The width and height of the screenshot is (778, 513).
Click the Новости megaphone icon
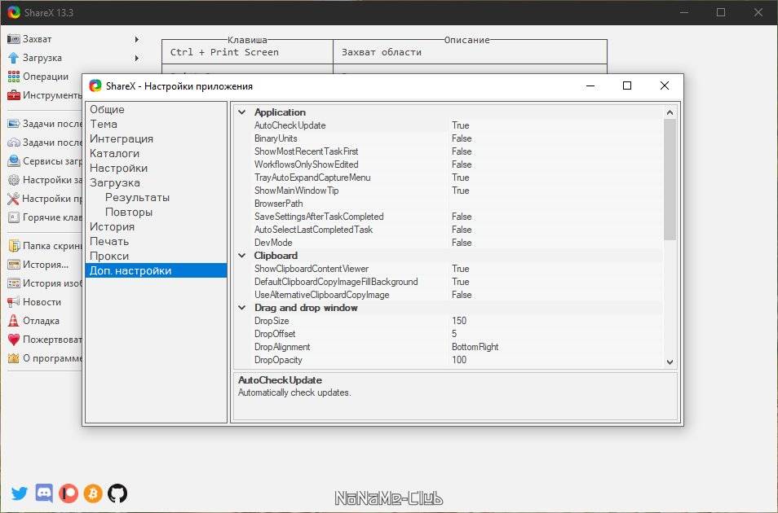click(13, 302)
